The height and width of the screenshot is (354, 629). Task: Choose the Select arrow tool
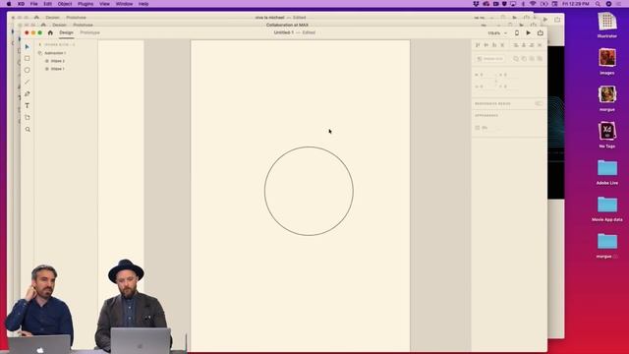(28, 47)
